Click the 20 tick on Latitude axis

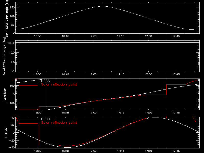13,125
